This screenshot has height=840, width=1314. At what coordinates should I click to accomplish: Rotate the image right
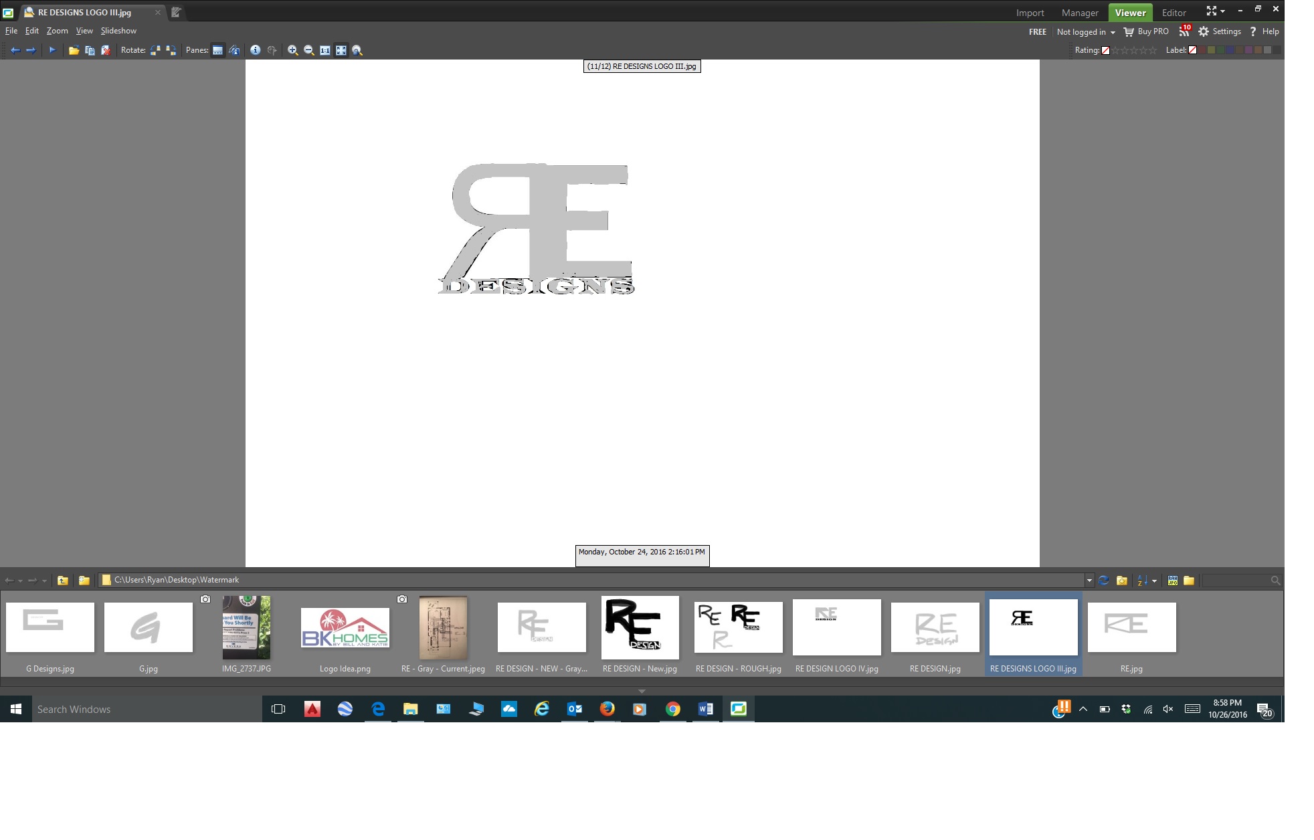pyautogui.click(x=171, y=50)
